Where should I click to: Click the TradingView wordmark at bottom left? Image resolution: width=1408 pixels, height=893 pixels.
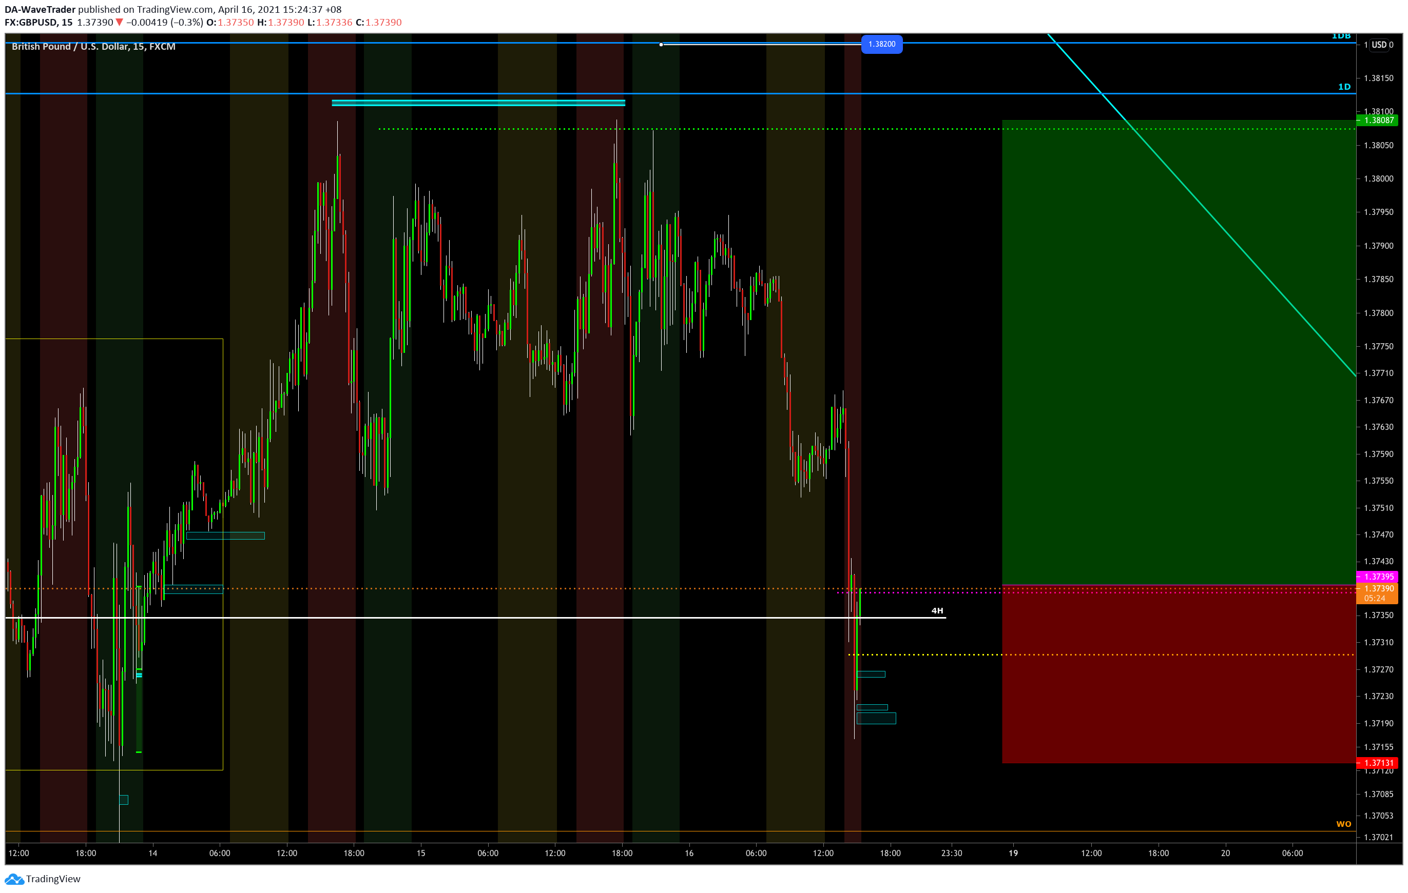(53, 879)
